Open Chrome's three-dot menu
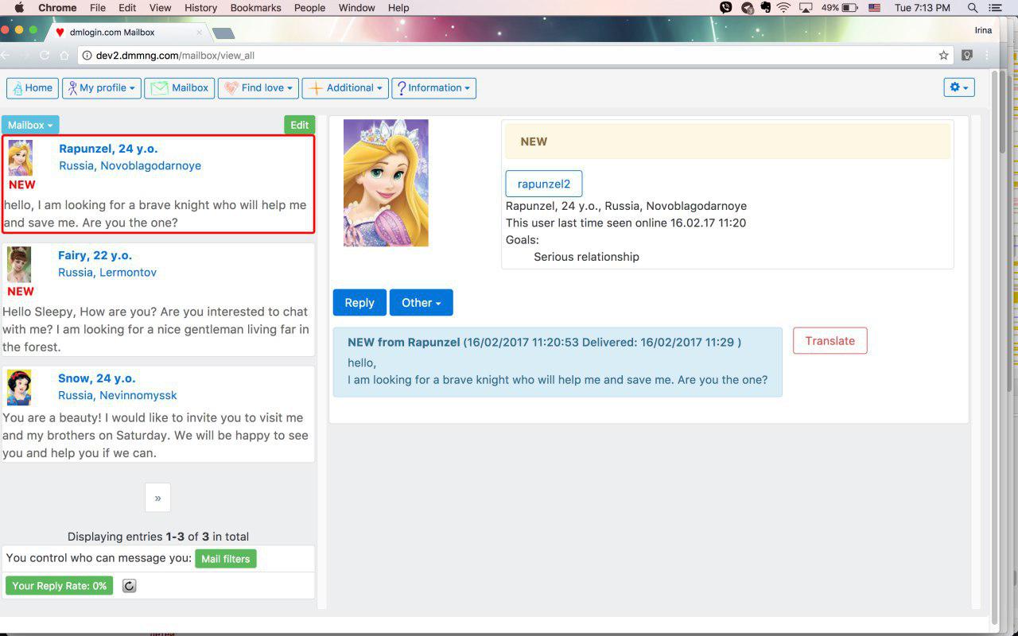Image resolution: width=1018 pixels, height=636 pixels. [988, 56]
